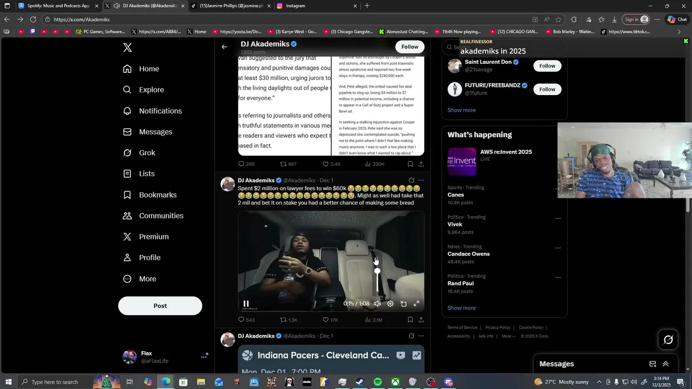Image resolution: width=692 pixels, height=389 pixels.
Task: Reply to the 295-comment post
Action: [246, 164]
